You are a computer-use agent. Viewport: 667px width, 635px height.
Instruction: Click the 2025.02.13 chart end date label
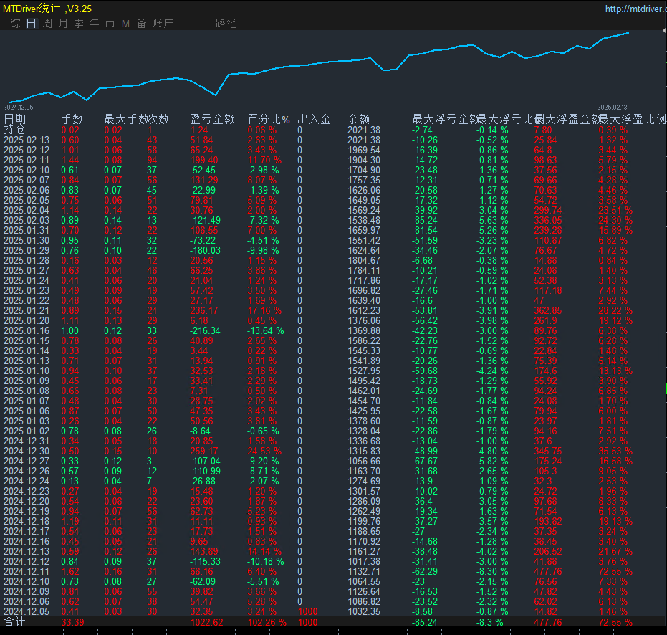pos(612,108)
